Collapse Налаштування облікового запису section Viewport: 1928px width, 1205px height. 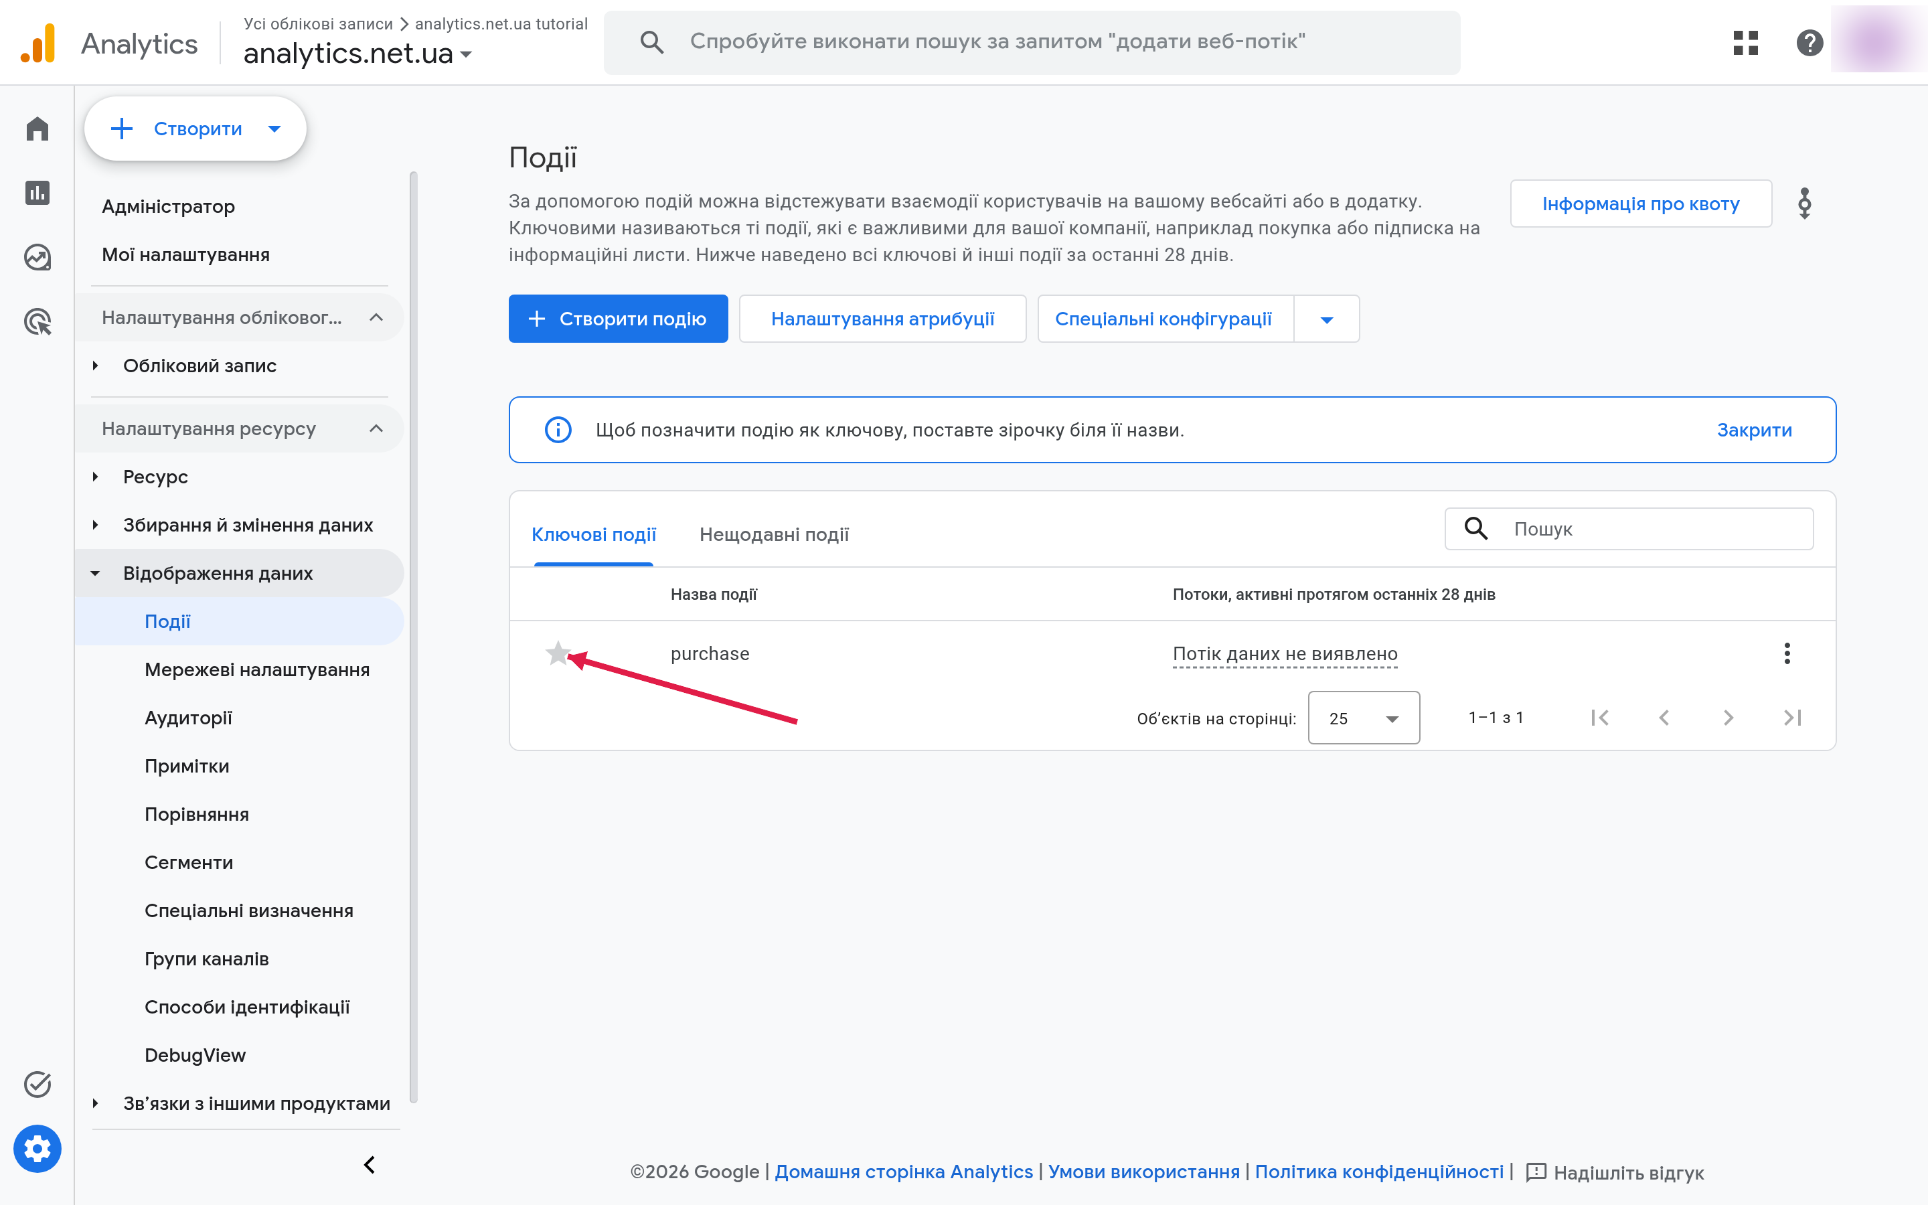[x=239, y=317]
